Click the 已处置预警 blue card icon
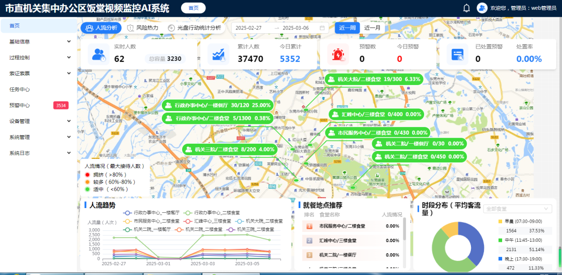 click(x=458, y=54)
